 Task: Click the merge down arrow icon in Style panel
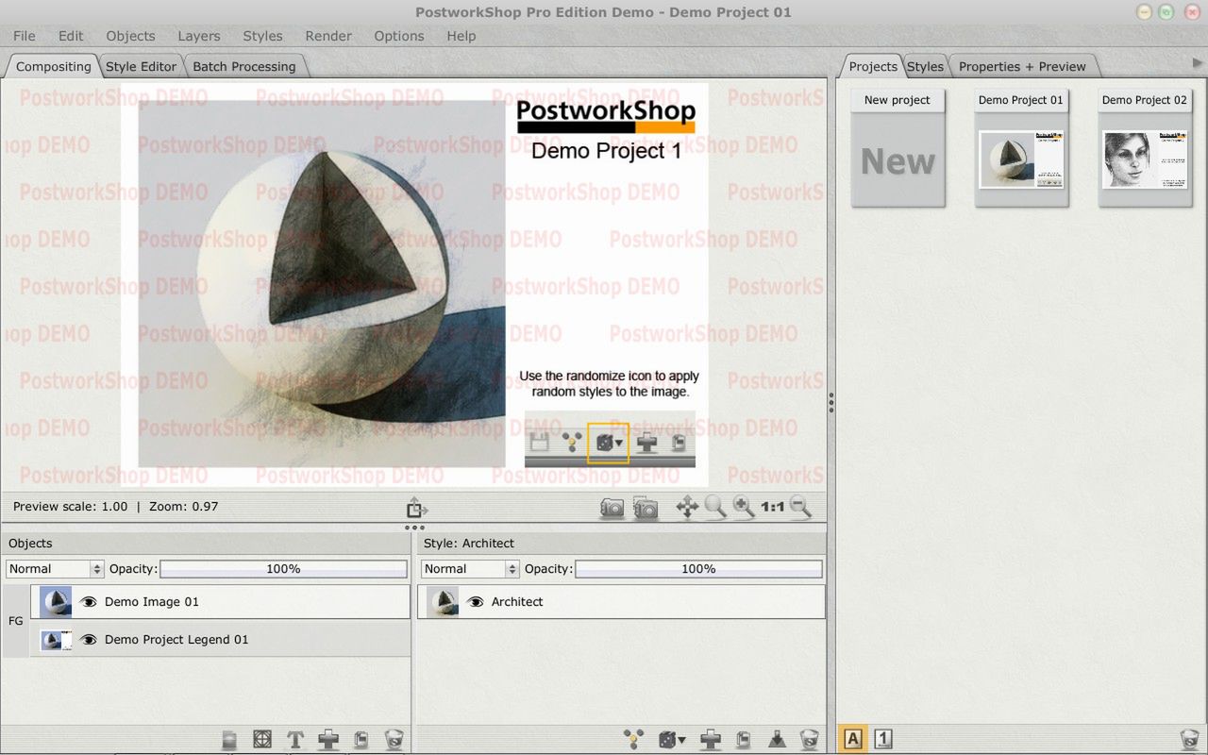coord(777,741)
